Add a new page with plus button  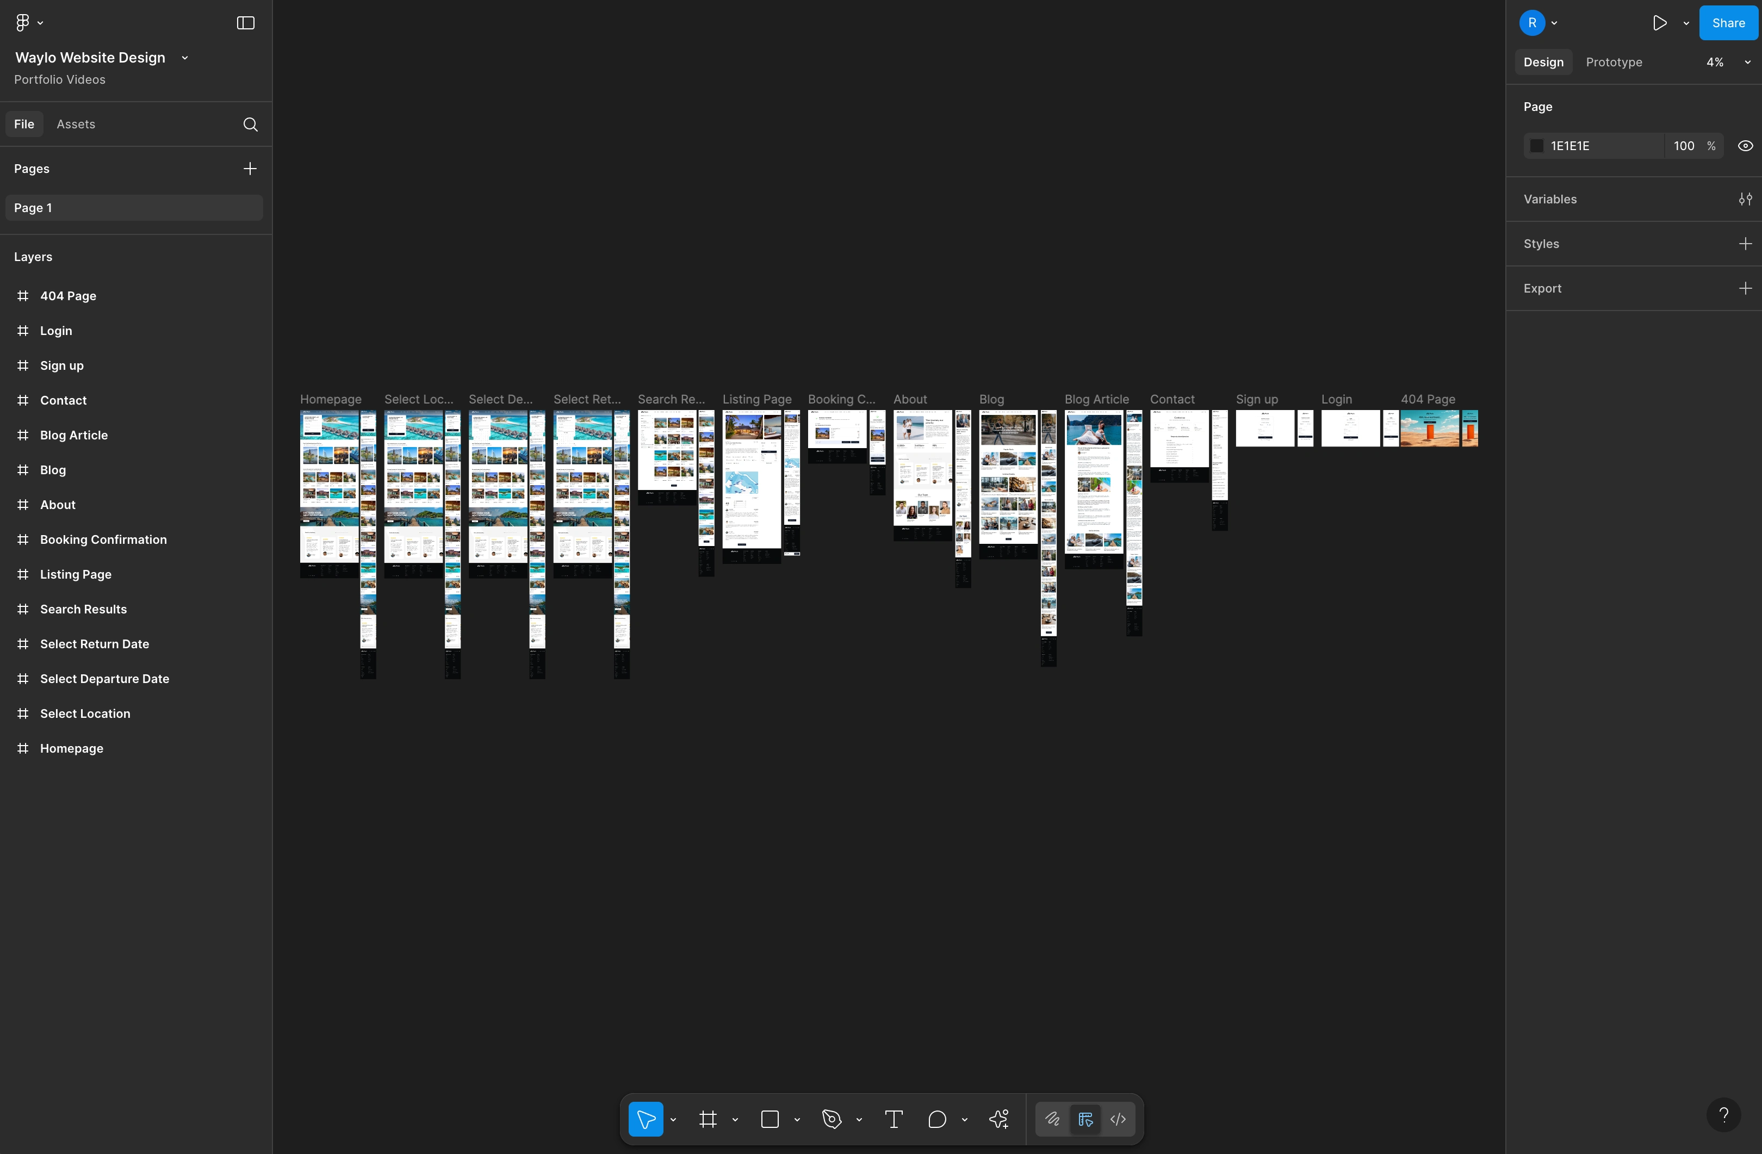(x=250, y=169)
